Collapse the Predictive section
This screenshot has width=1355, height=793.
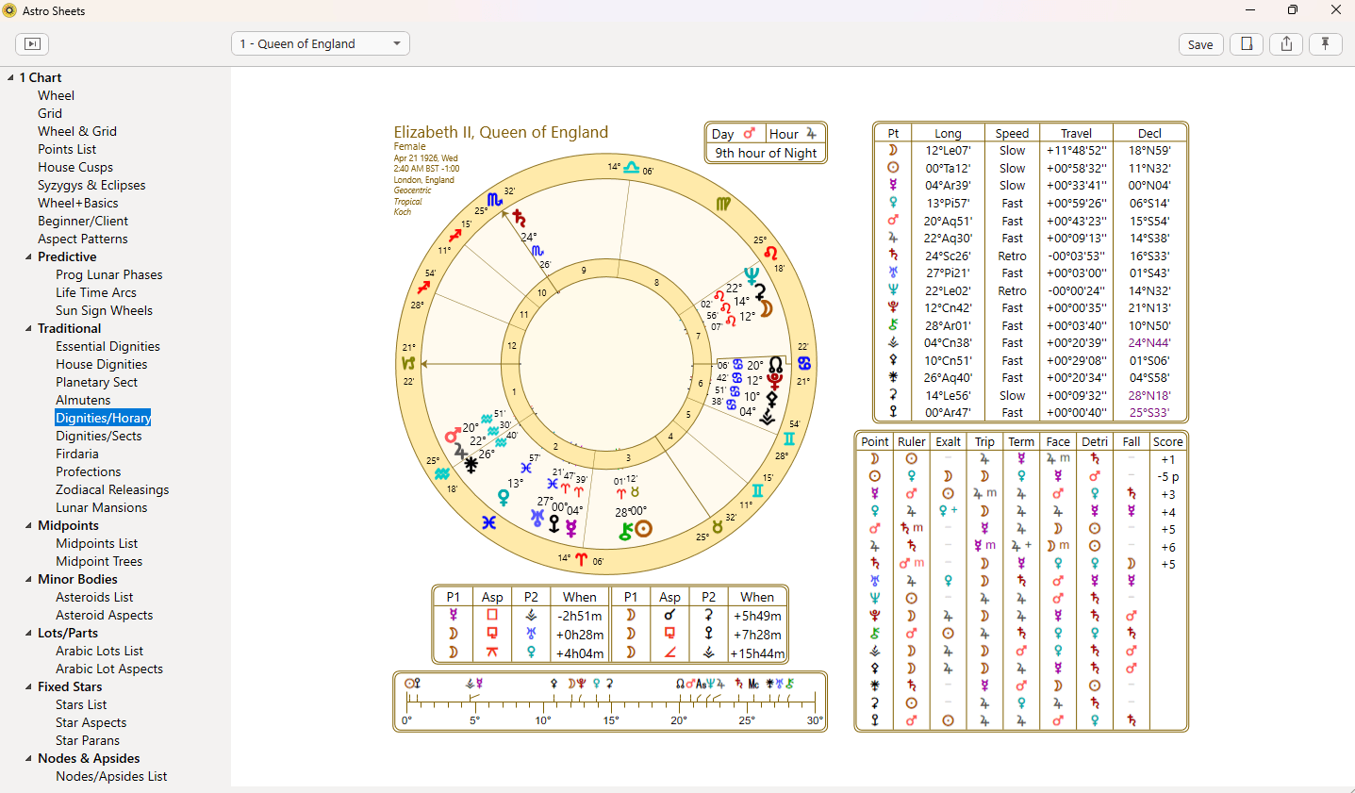click(x=28, y=256)
